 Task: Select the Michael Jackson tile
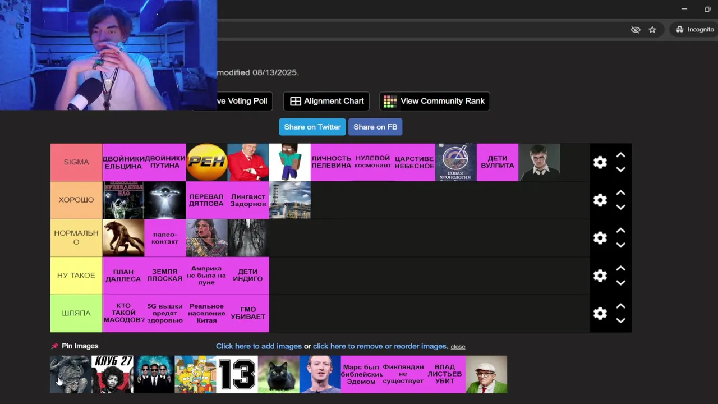tap(207, 238)
